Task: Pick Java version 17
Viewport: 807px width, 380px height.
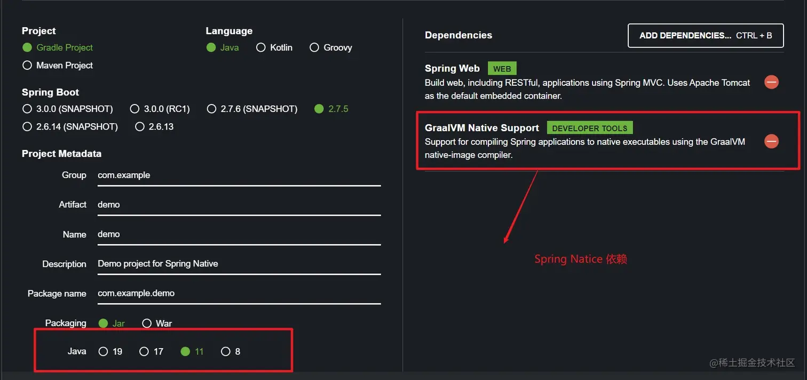Action: 151,351
